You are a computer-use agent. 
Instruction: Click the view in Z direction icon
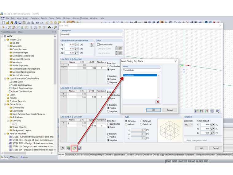click(207, 111)
